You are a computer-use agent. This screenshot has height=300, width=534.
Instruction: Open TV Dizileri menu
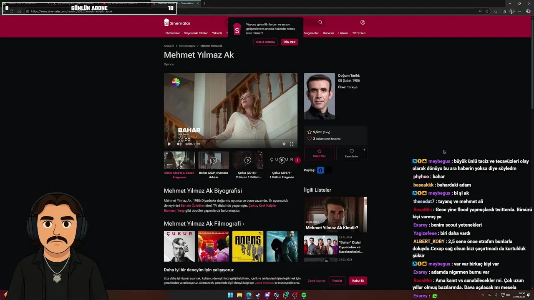coord(359,33)
